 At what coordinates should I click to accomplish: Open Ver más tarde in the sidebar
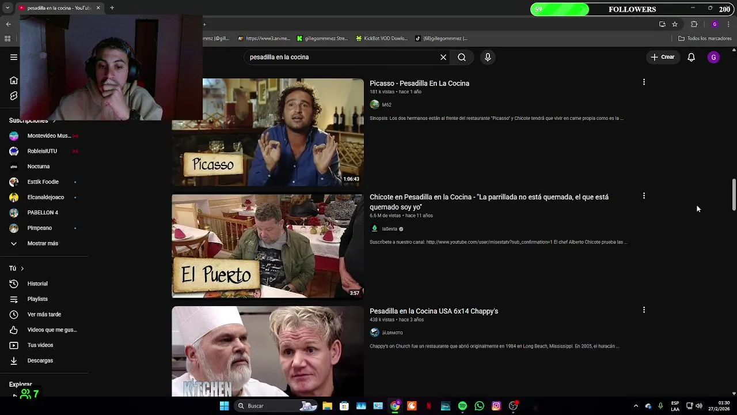(x=44, y=314)
